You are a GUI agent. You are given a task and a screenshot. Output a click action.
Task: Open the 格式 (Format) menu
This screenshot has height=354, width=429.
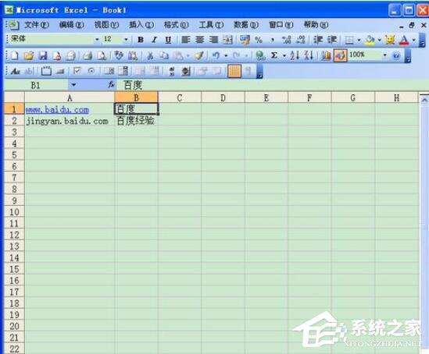pos(176,25)
